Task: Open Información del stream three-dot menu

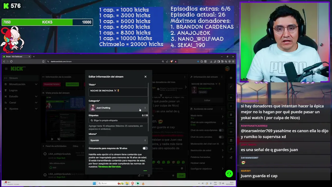Action: (x=222, y=77)
